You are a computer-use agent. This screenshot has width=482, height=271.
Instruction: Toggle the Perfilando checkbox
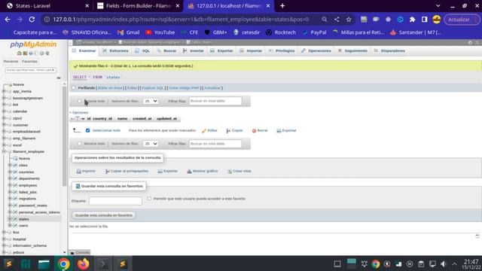coord(74,88)
